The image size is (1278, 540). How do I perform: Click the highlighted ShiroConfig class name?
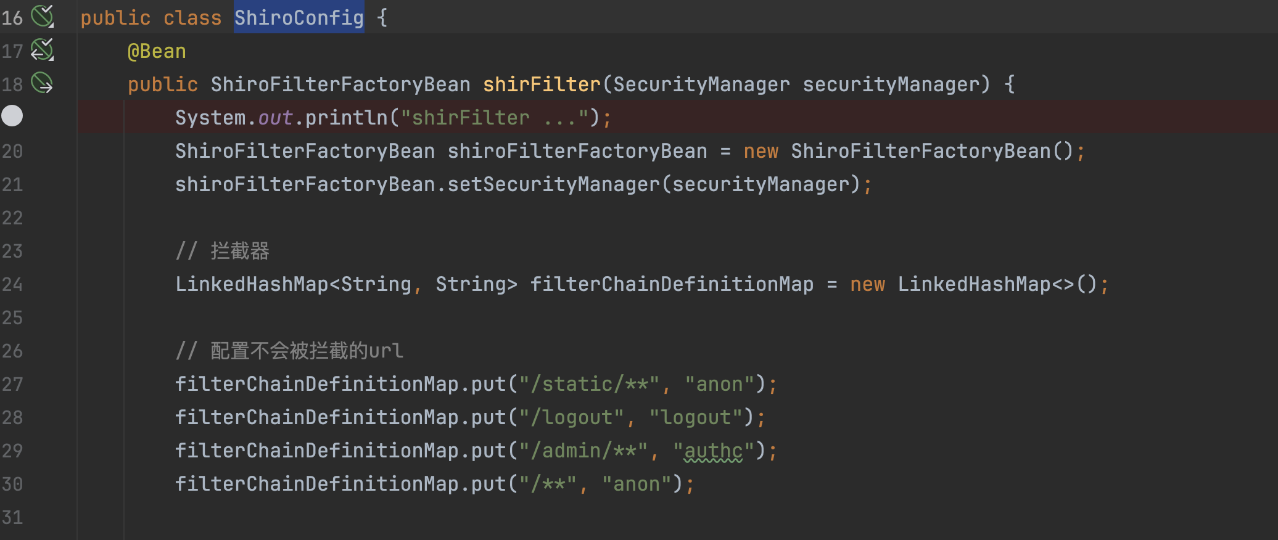(299, 18)
